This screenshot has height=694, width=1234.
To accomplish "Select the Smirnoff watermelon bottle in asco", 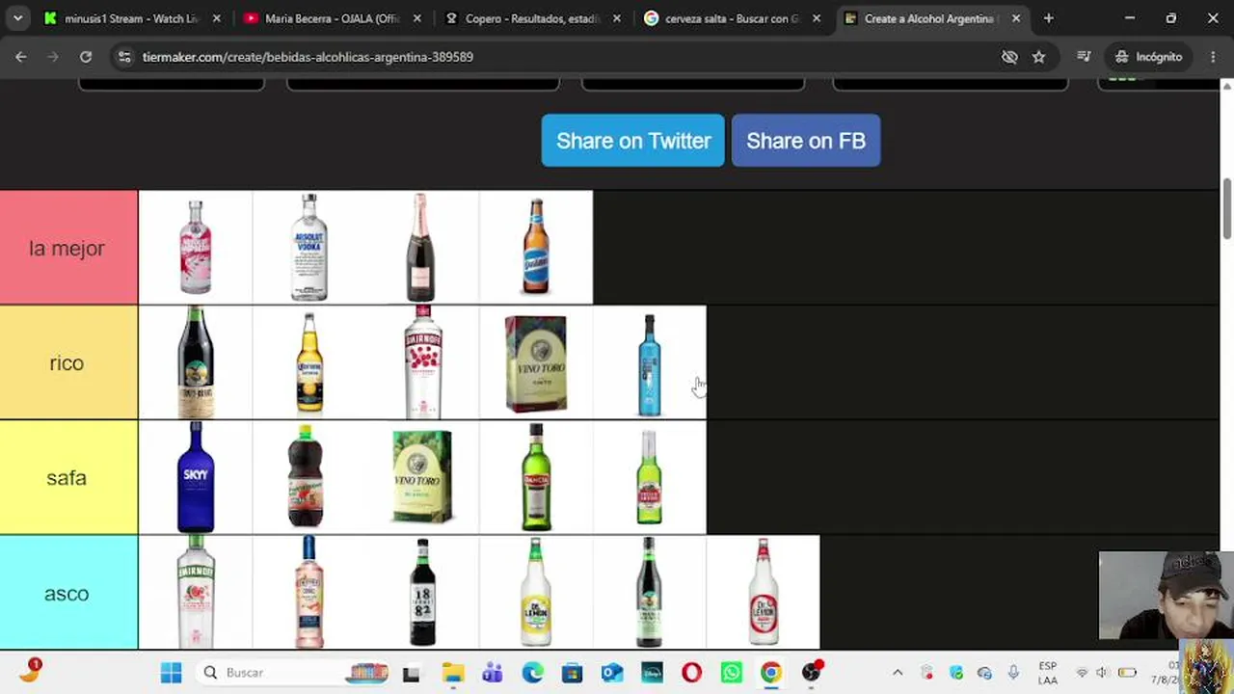I will pyautogui.click(x=195, y=594).
